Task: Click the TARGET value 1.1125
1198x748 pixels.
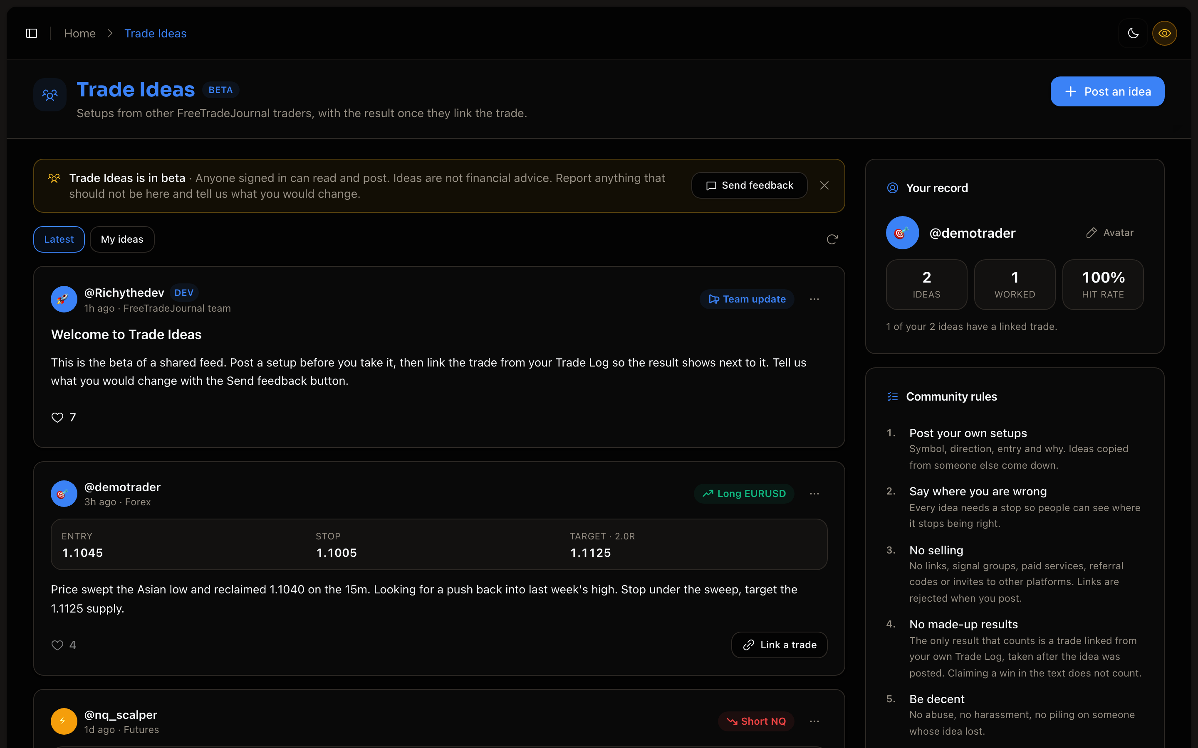Action: pyautogui.click(x=591, y=553)
